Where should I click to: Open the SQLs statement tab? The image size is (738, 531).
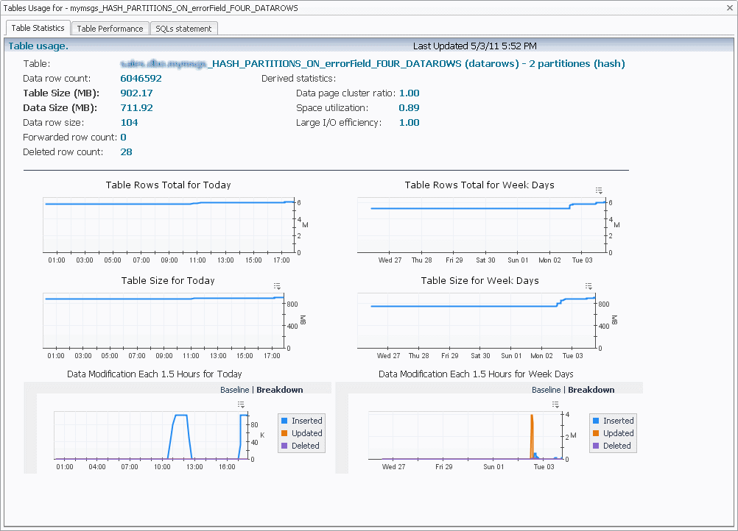tap(183, 29)
